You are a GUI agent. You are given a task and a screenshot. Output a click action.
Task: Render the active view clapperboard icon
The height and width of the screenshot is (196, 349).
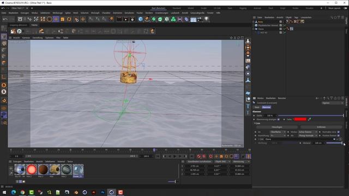pyautogui.click(x=119, y=20)
